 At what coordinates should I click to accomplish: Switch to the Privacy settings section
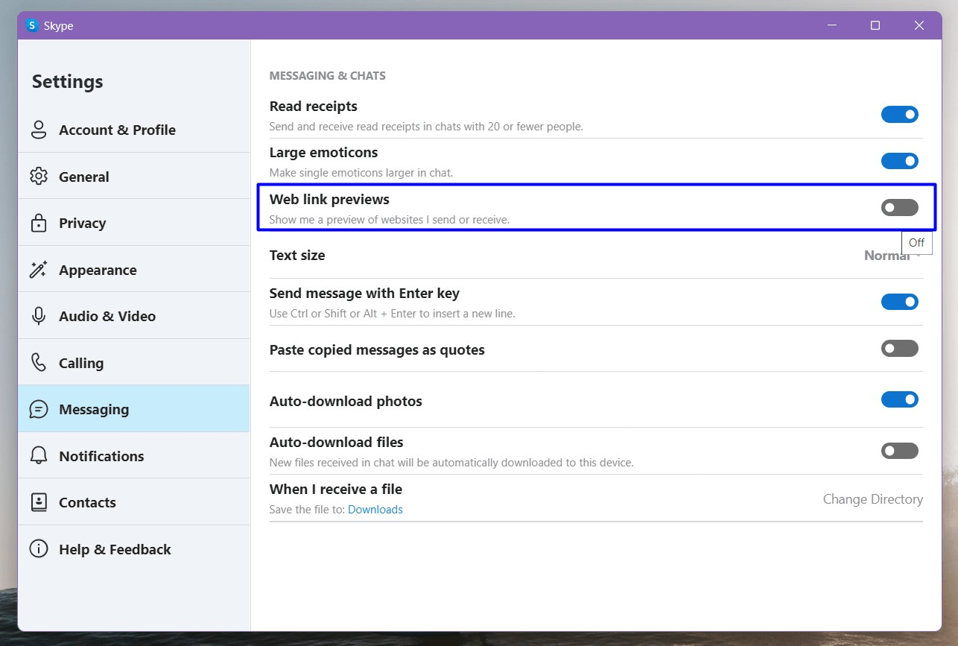[x=82, y=223]
